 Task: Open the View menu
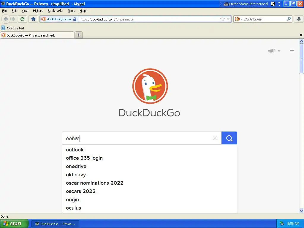(x=25, y=11)
